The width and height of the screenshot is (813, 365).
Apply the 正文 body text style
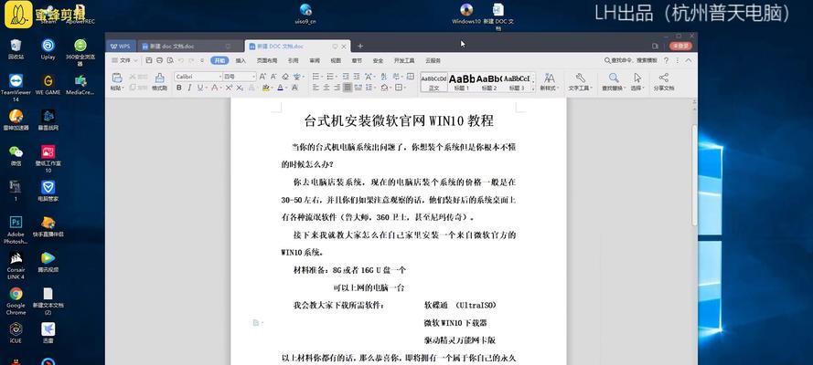tap(433, 82)
